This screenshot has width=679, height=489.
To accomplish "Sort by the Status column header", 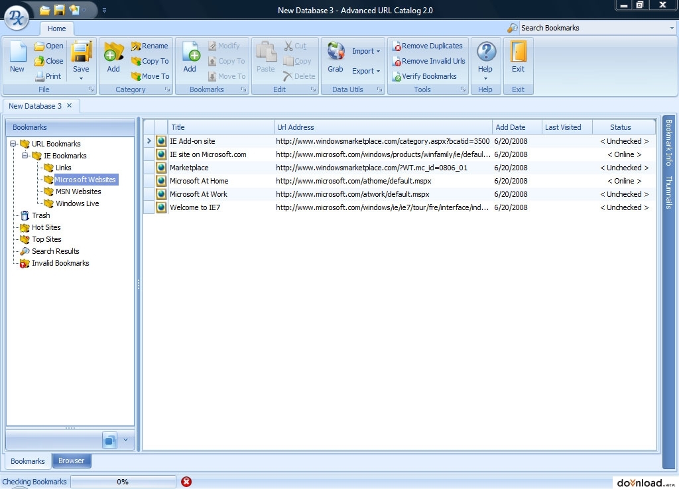I will (623, 127).
